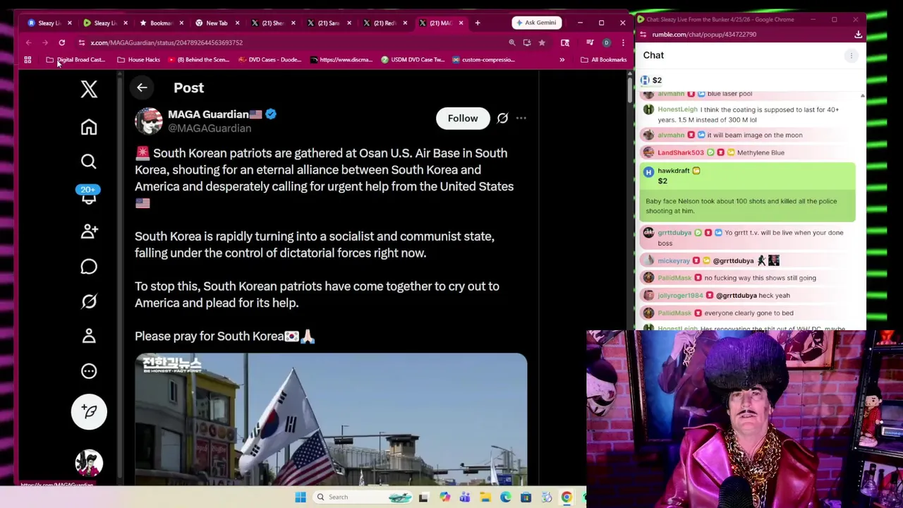Screen dimensions: 903x508
Task: Open Chrome three-dot menu
Action: (x=623, y=42)
